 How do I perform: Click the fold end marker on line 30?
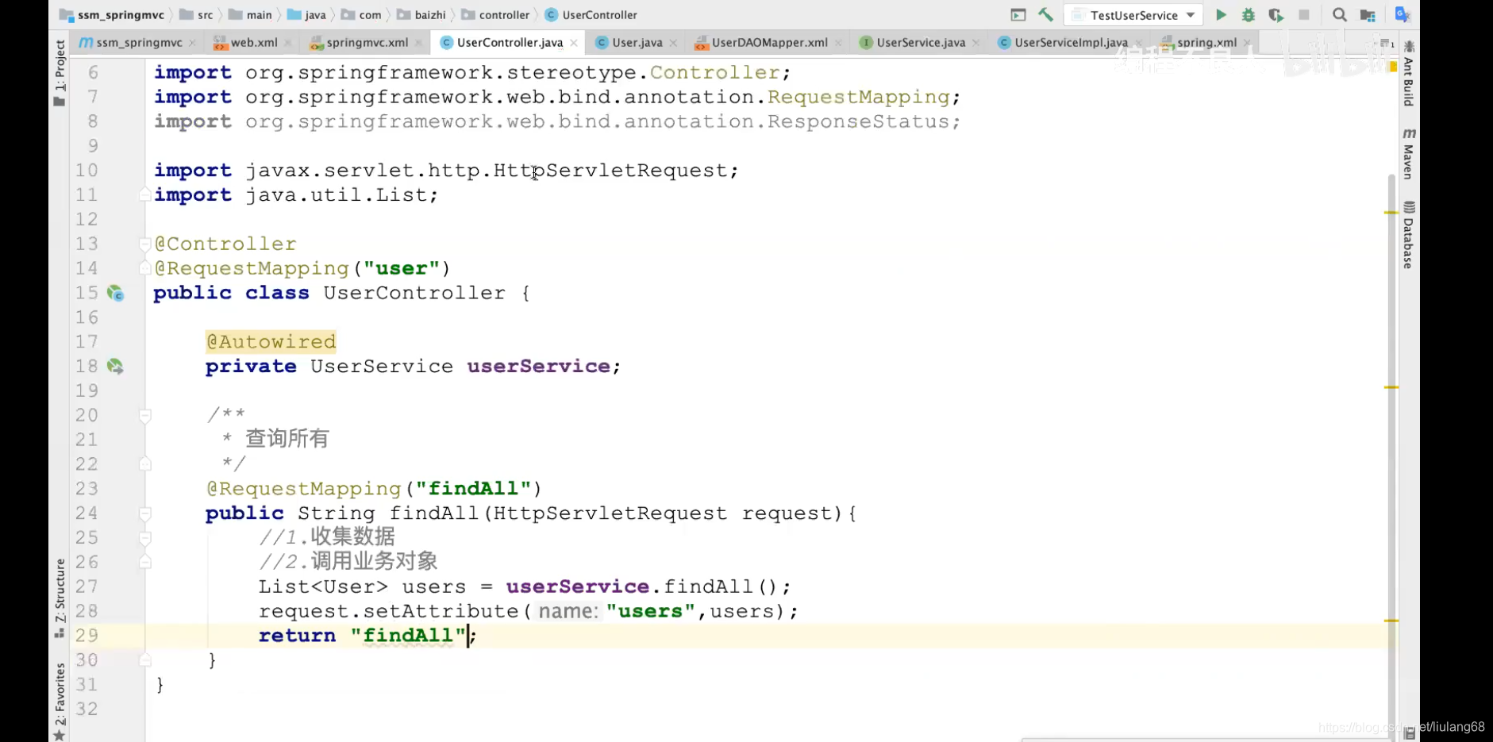144,659
